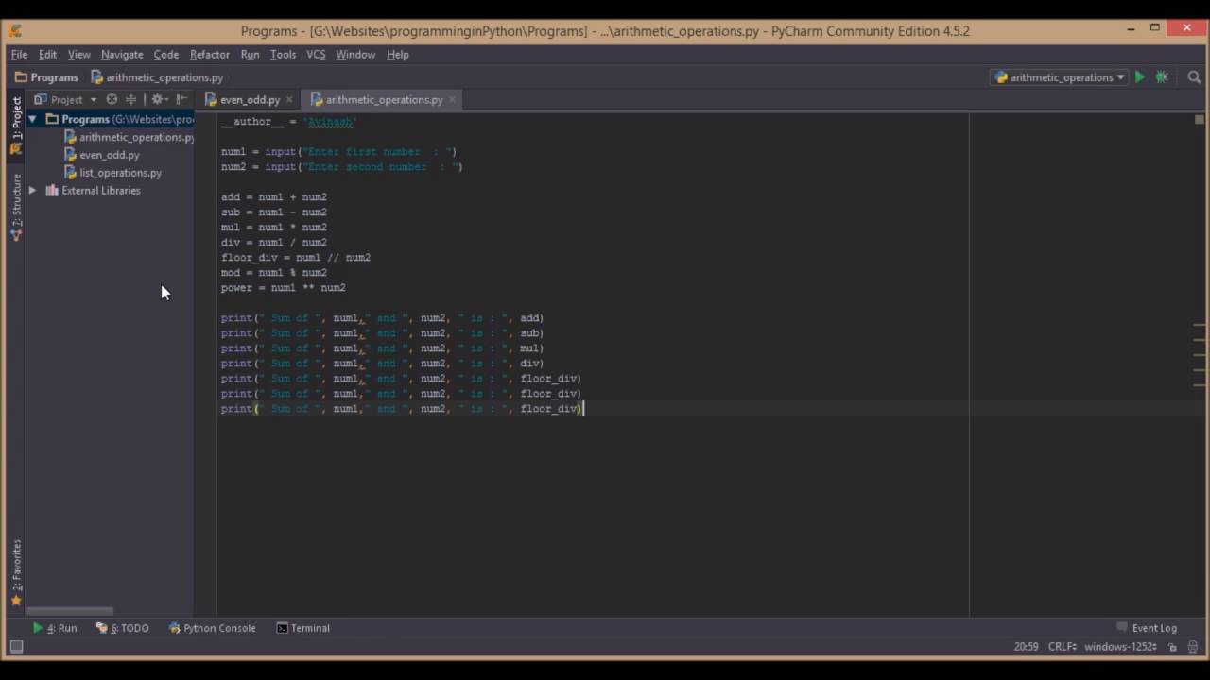Open the Edit menu
This screenshot has height=680, width=1210.
[47, 55]
